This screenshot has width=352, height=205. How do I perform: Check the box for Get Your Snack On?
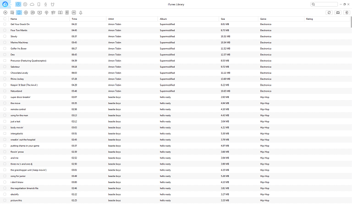coord(5,24)
